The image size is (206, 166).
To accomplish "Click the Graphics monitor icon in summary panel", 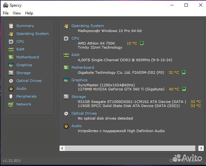I will [x=66, y=80].
